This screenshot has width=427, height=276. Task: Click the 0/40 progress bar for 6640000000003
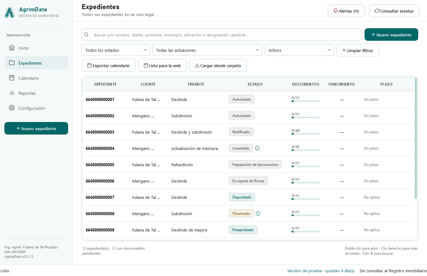point(306,134)
